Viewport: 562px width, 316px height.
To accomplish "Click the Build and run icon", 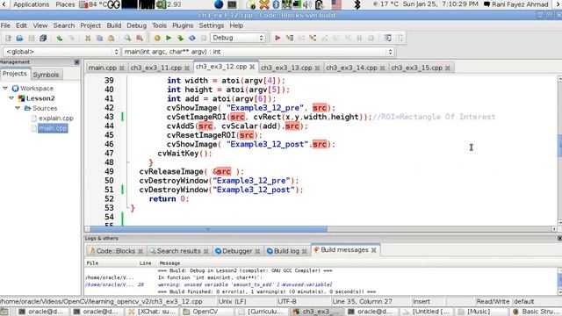I will point(180,38).
